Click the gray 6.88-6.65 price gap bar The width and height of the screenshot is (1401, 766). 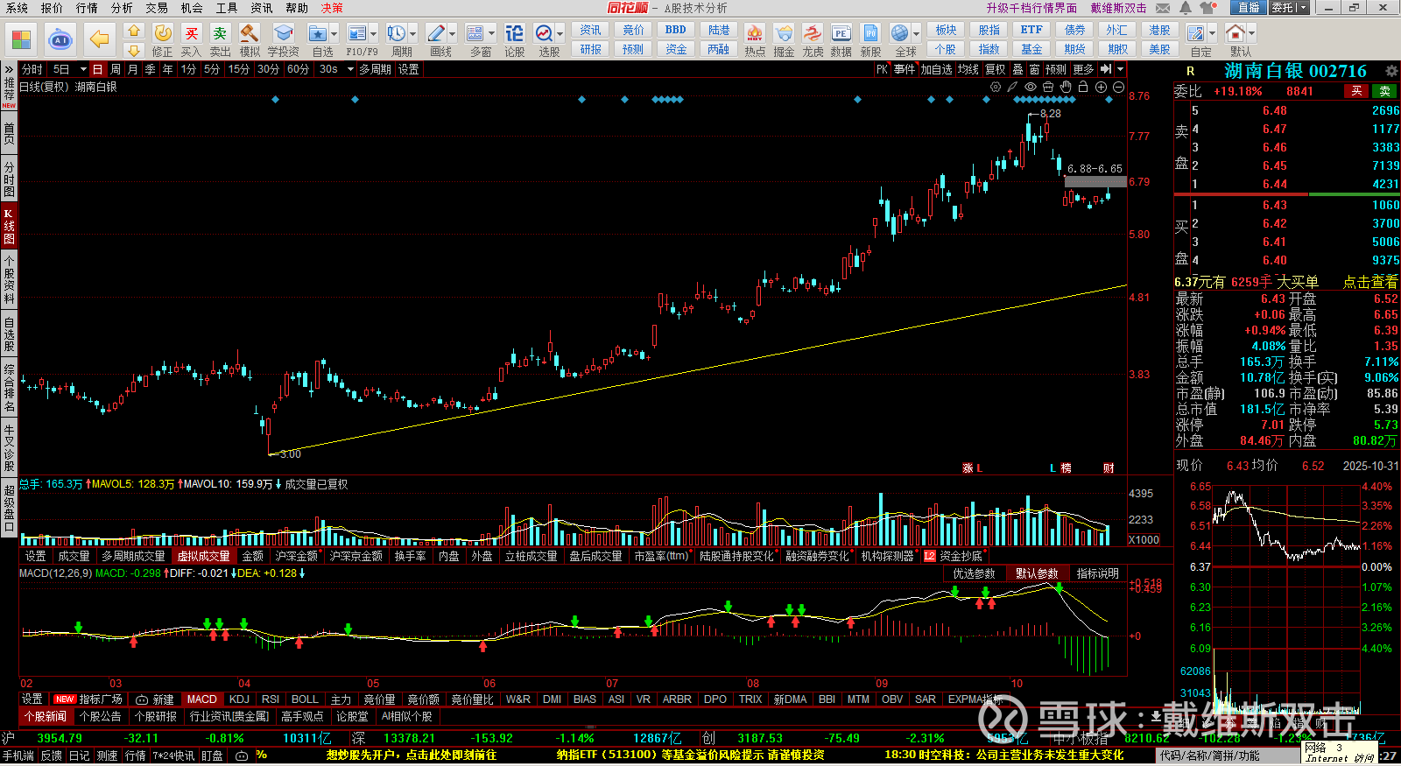pos(1095,182)
